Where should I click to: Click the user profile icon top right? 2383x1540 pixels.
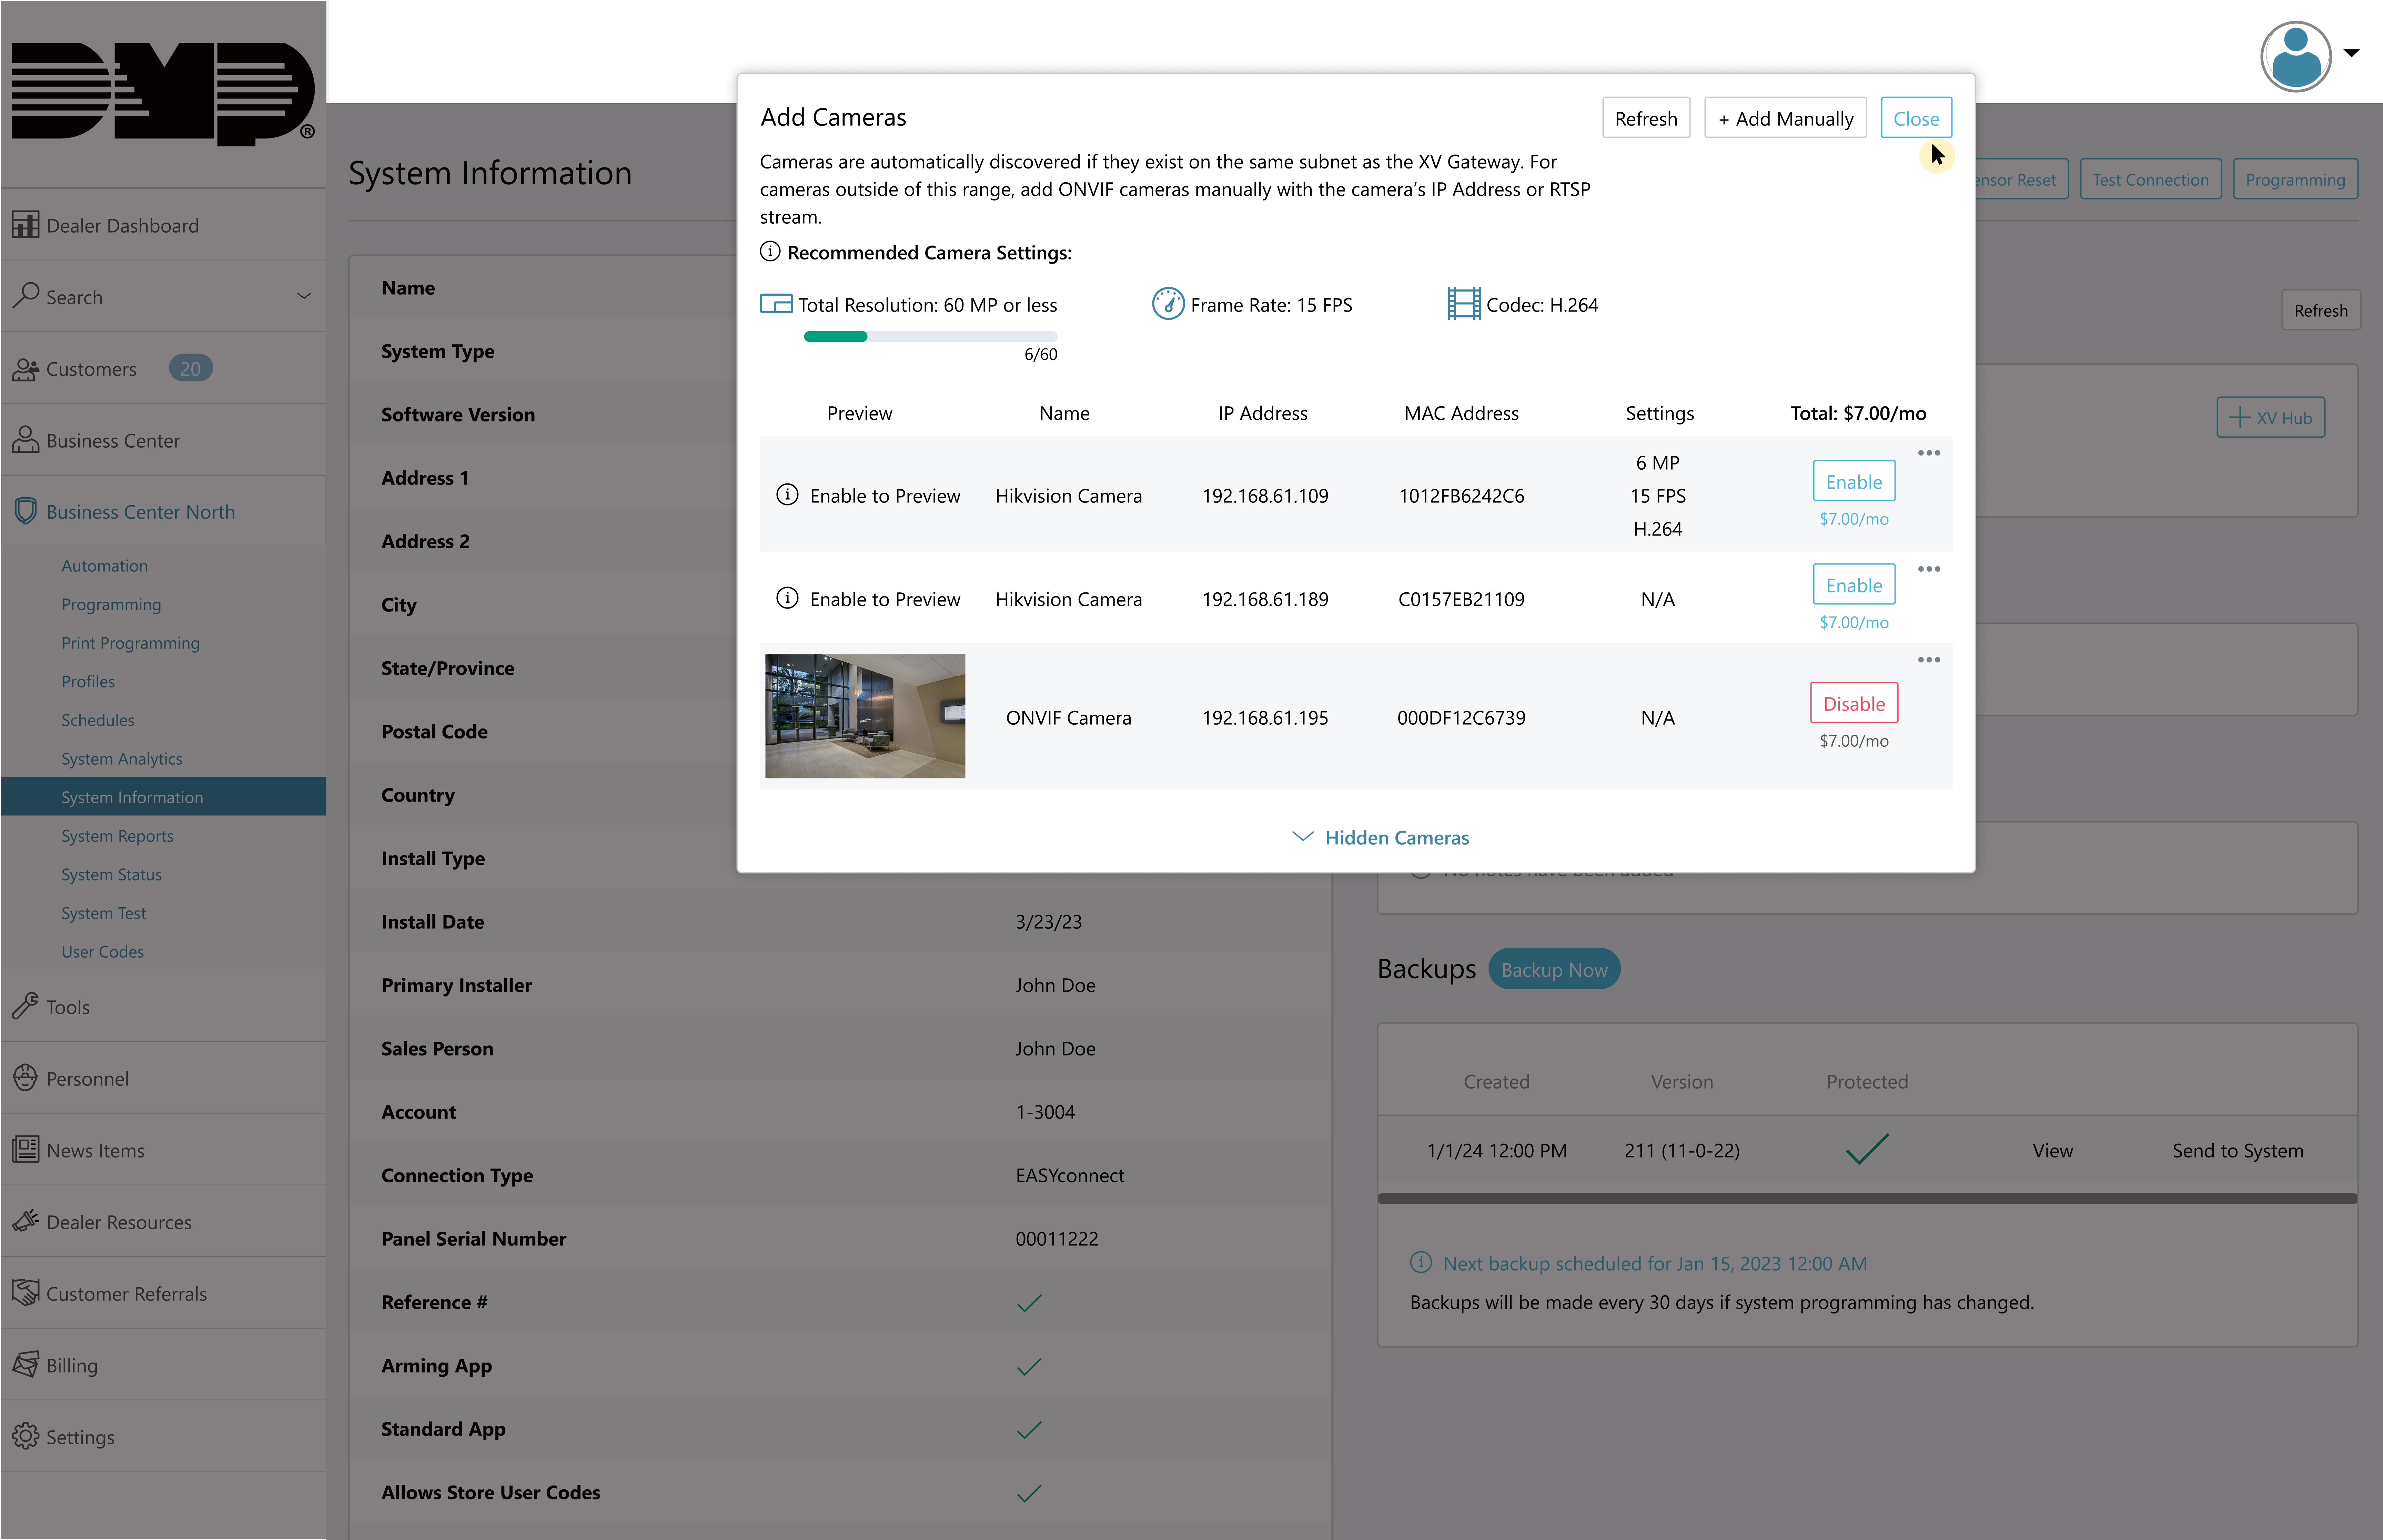[x=2296, y=55]
